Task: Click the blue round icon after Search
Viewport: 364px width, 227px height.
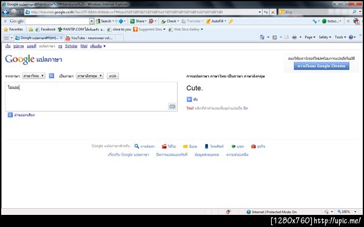Action: click(121, 21)
